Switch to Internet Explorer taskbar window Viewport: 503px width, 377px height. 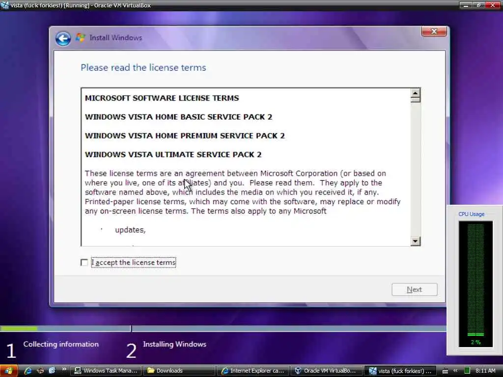253,371
